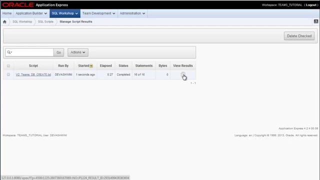Click the Go search button
The image size is (320, 180).
click(x=58, y=52)
